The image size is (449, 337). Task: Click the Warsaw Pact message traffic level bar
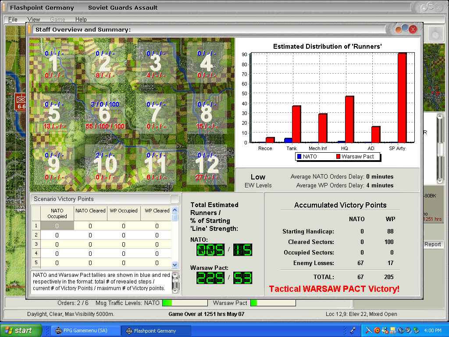pos(273,303)
